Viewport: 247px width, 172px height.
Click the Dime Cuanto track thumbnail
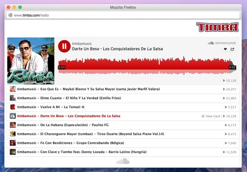coord(13,98)
